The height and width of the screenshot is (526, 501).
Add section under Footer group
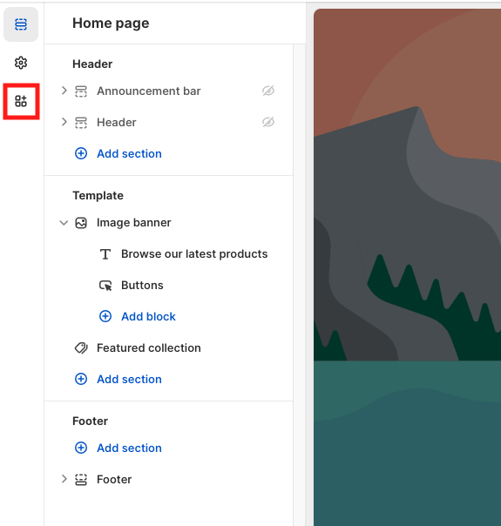click(129, 448)
